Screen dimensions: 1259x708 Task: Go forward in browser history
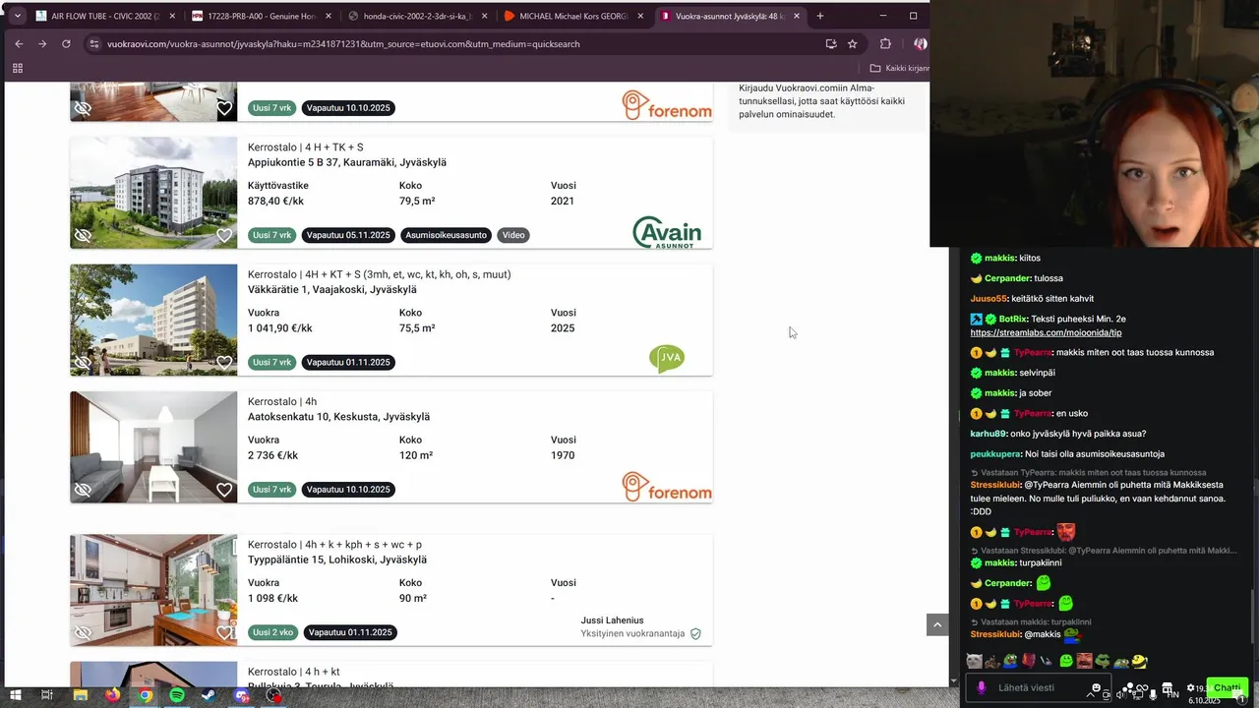pyautogui.click(x=42, y=43)
